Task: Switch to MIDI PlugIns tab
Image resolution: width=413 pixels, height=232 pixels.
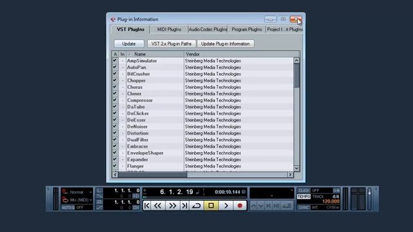Action: [169, 30]
